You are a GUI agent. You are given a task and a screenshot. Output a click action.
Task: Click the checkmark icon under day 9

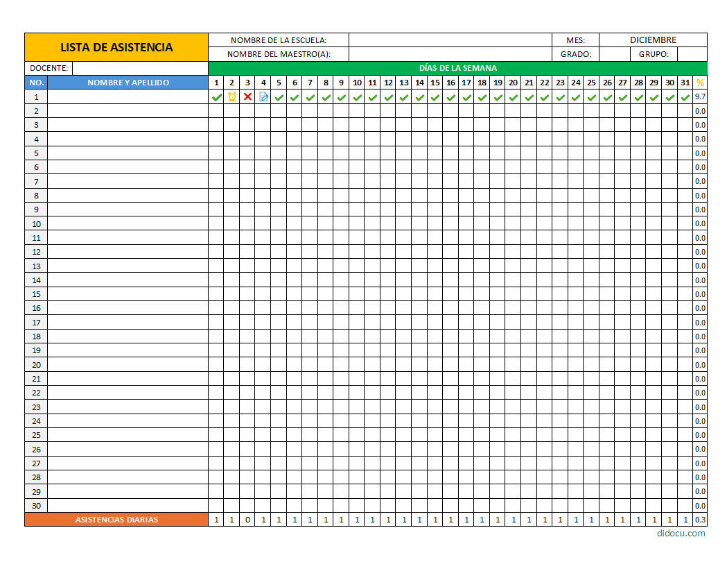(341, 97)
